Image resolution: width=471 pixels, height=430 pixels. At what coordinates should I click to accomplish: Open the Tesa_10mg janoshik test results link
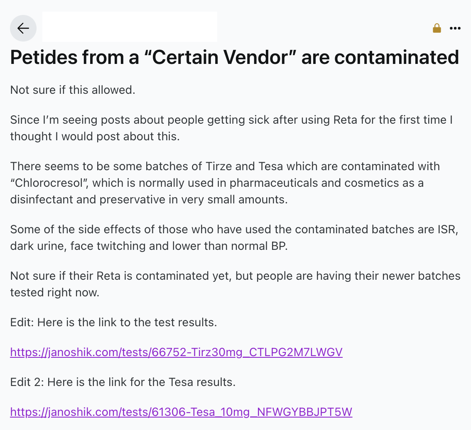[x=181, y=412]
